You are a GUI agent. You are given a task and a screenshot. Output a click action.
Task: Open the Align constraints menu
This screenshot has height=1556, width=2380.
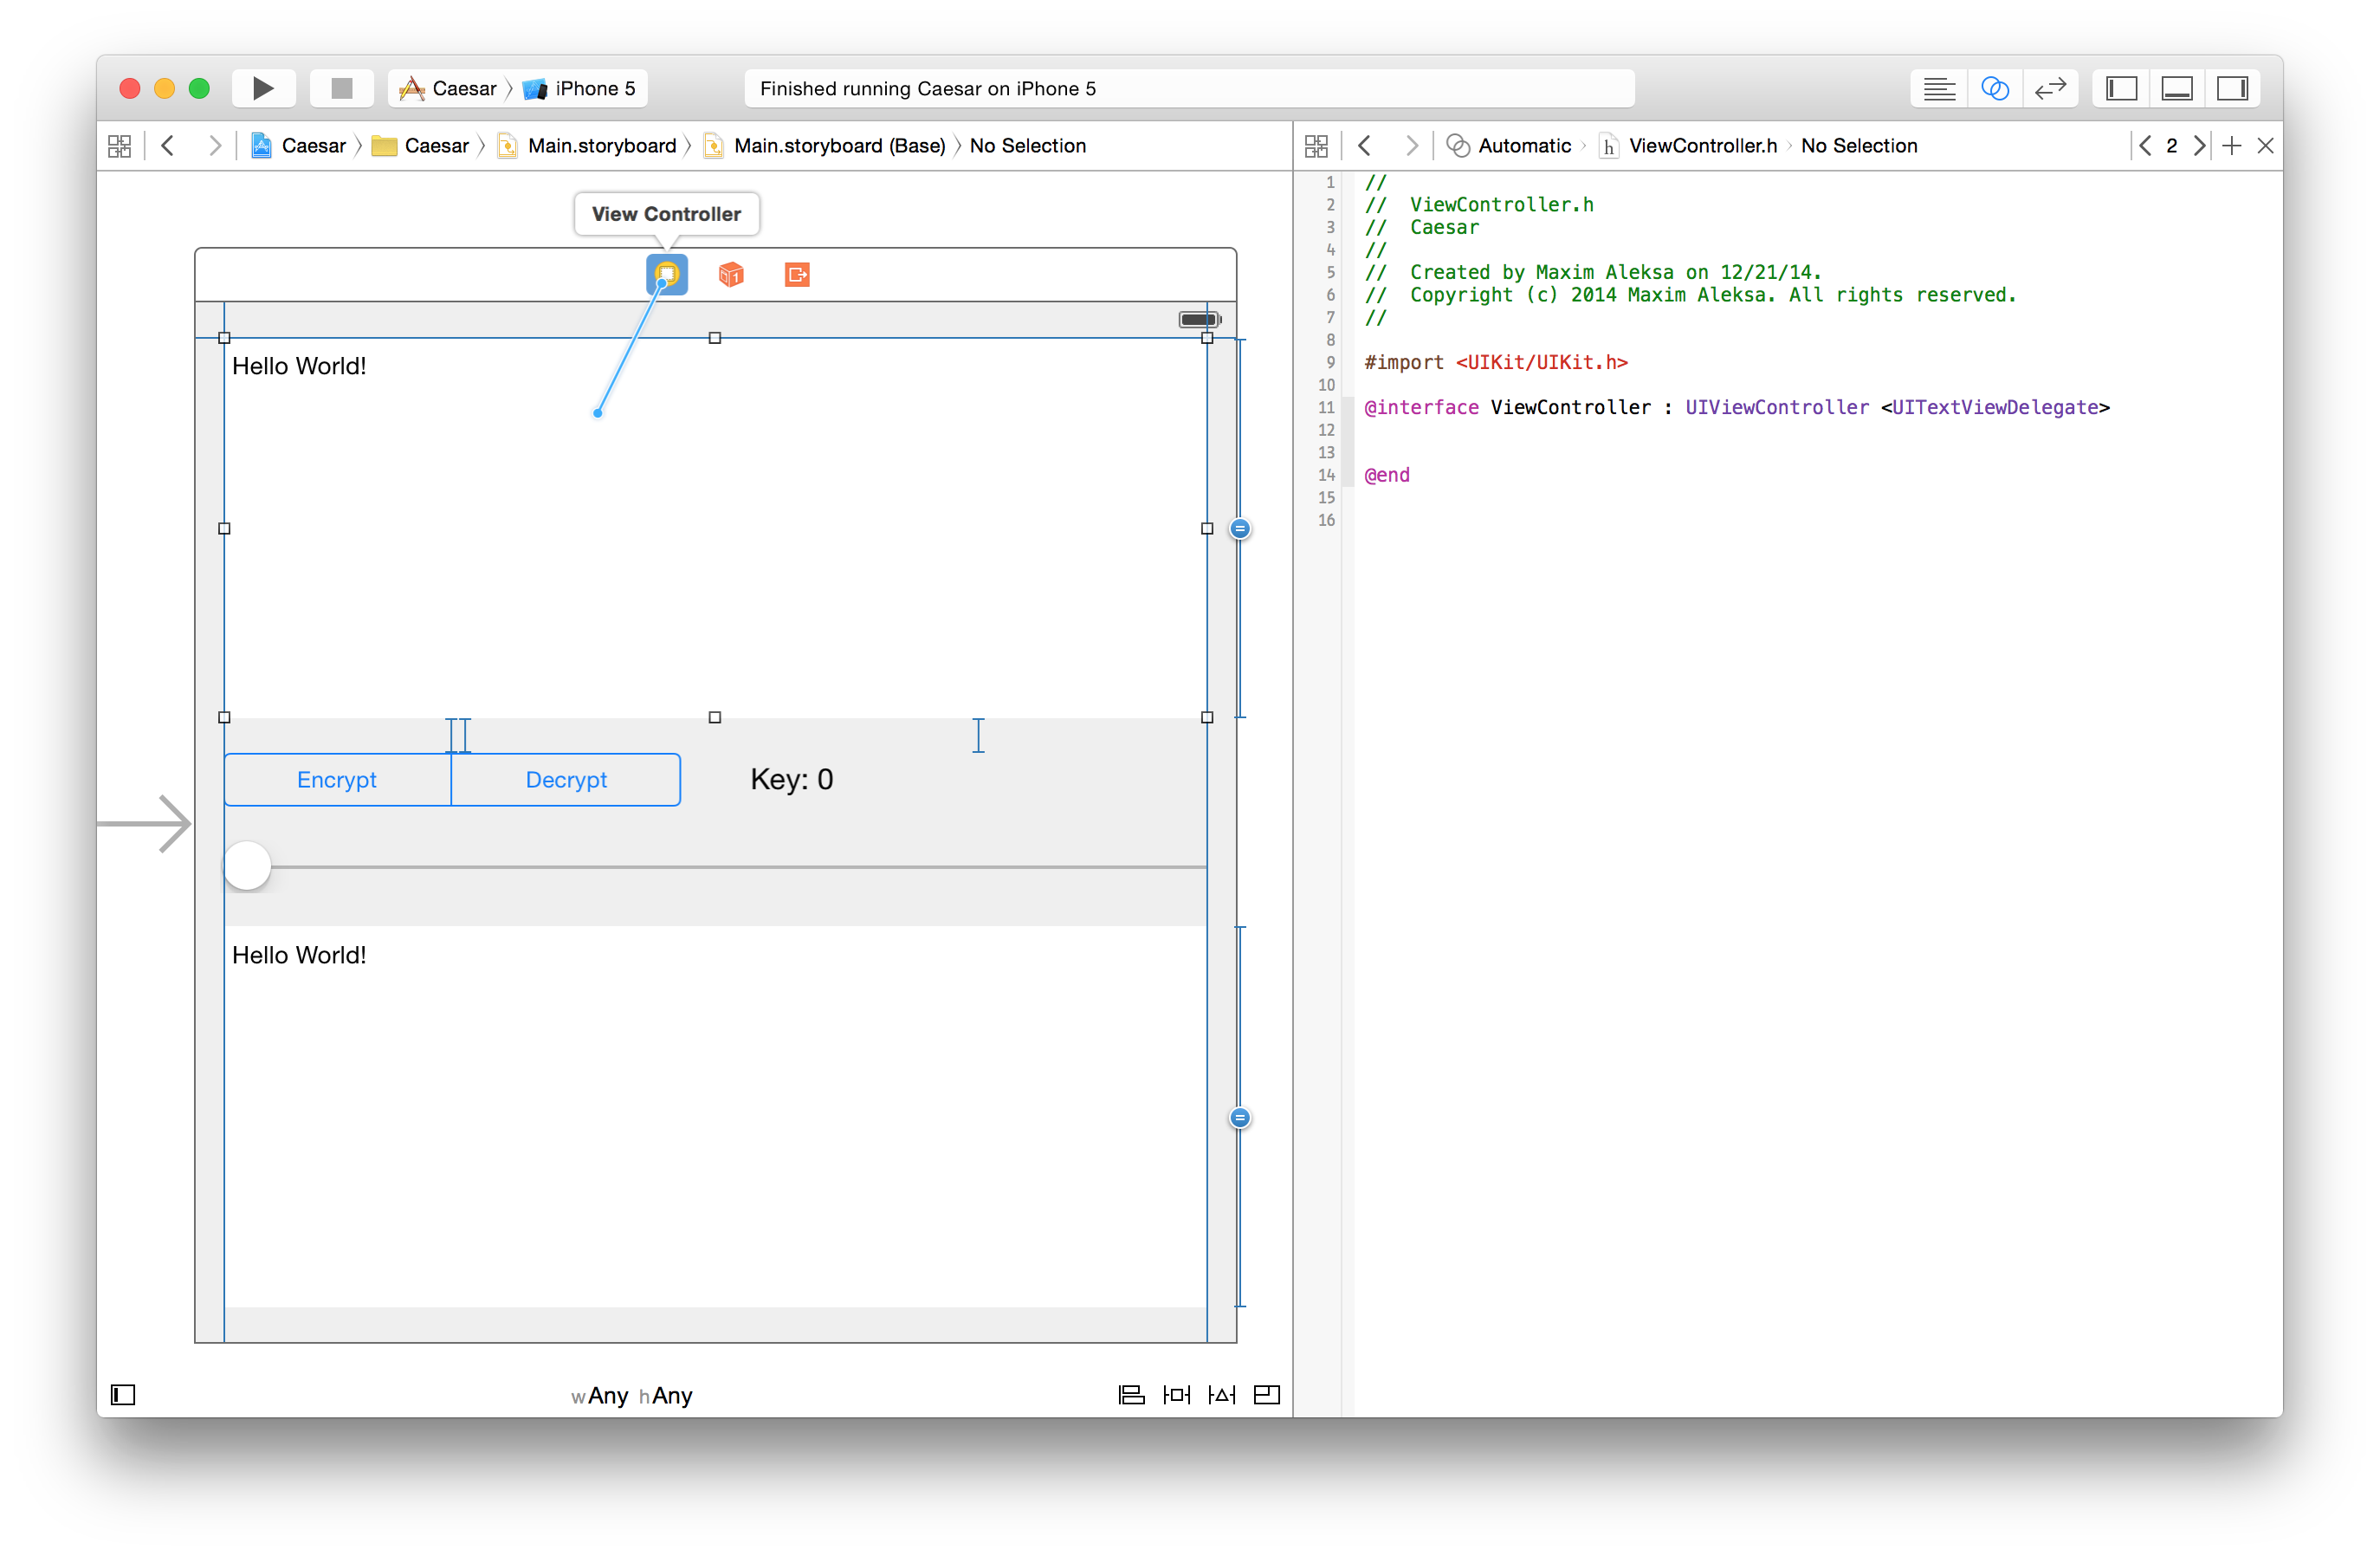[1131, 1395]
